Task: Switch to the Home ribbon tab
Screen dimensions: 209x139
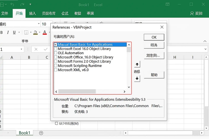Action: click(x=19, y=13)
